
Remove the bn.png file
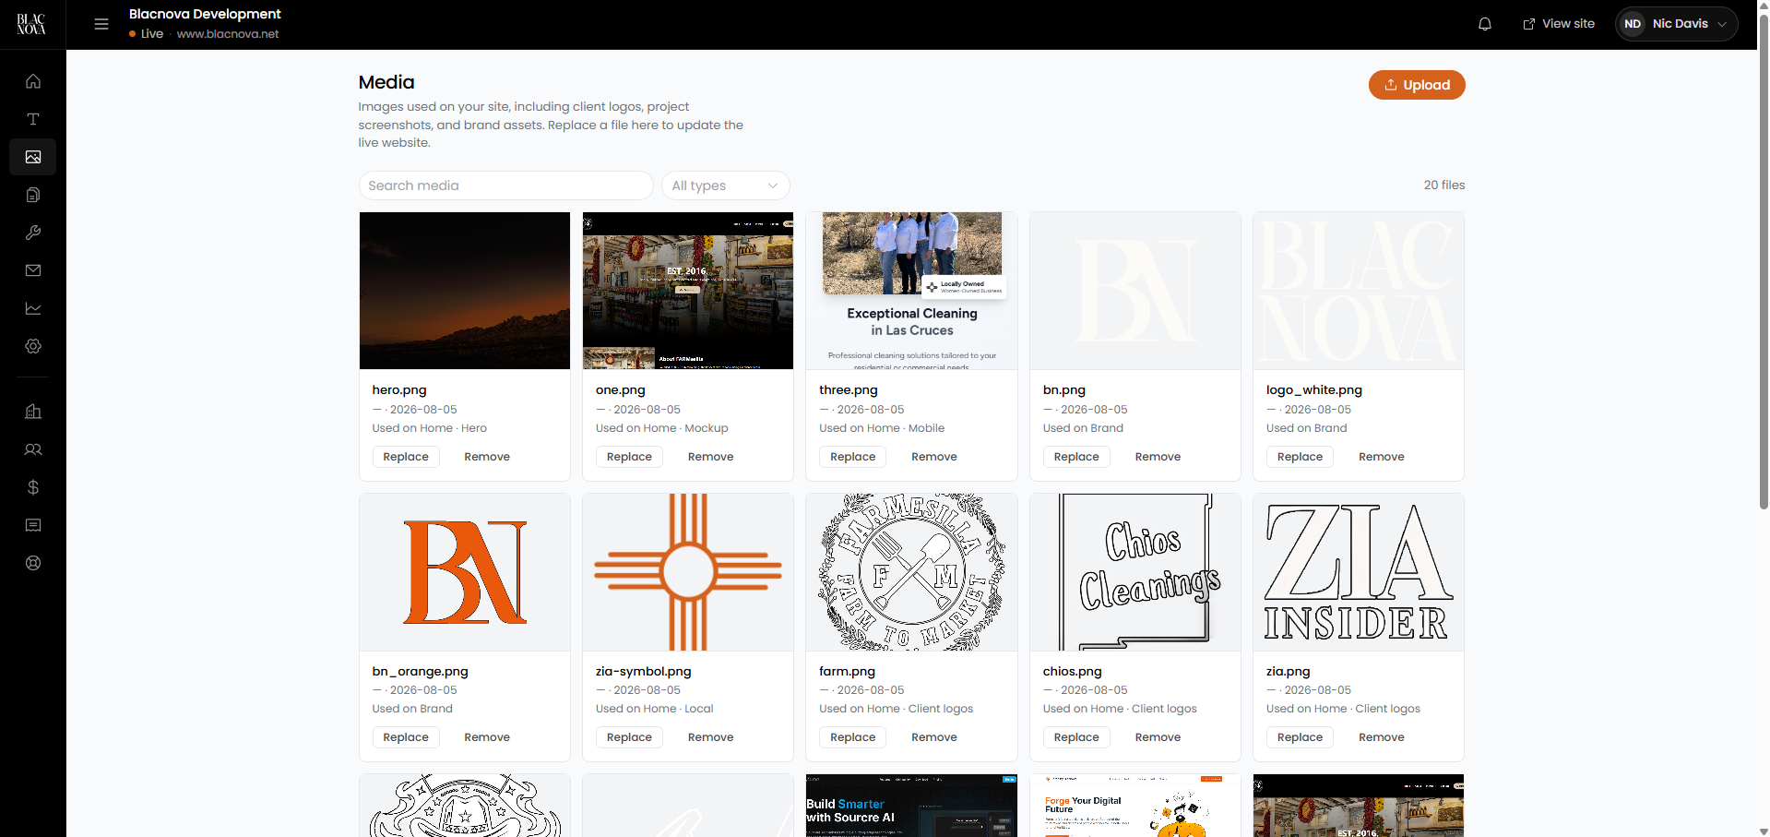pos(1158,457)
